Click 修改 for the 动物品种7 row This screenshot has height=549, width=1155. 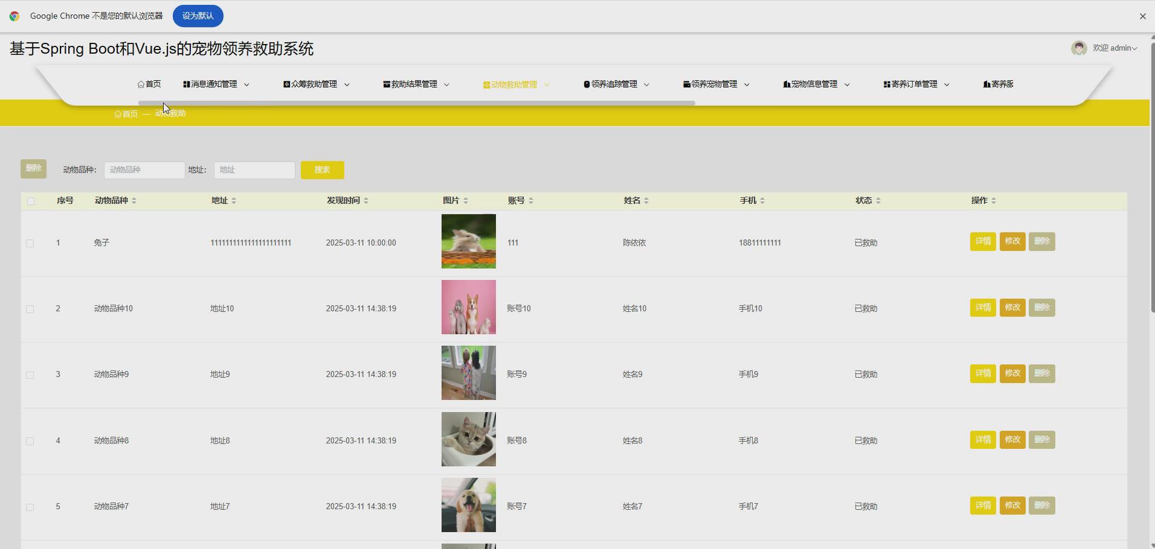1012,506
